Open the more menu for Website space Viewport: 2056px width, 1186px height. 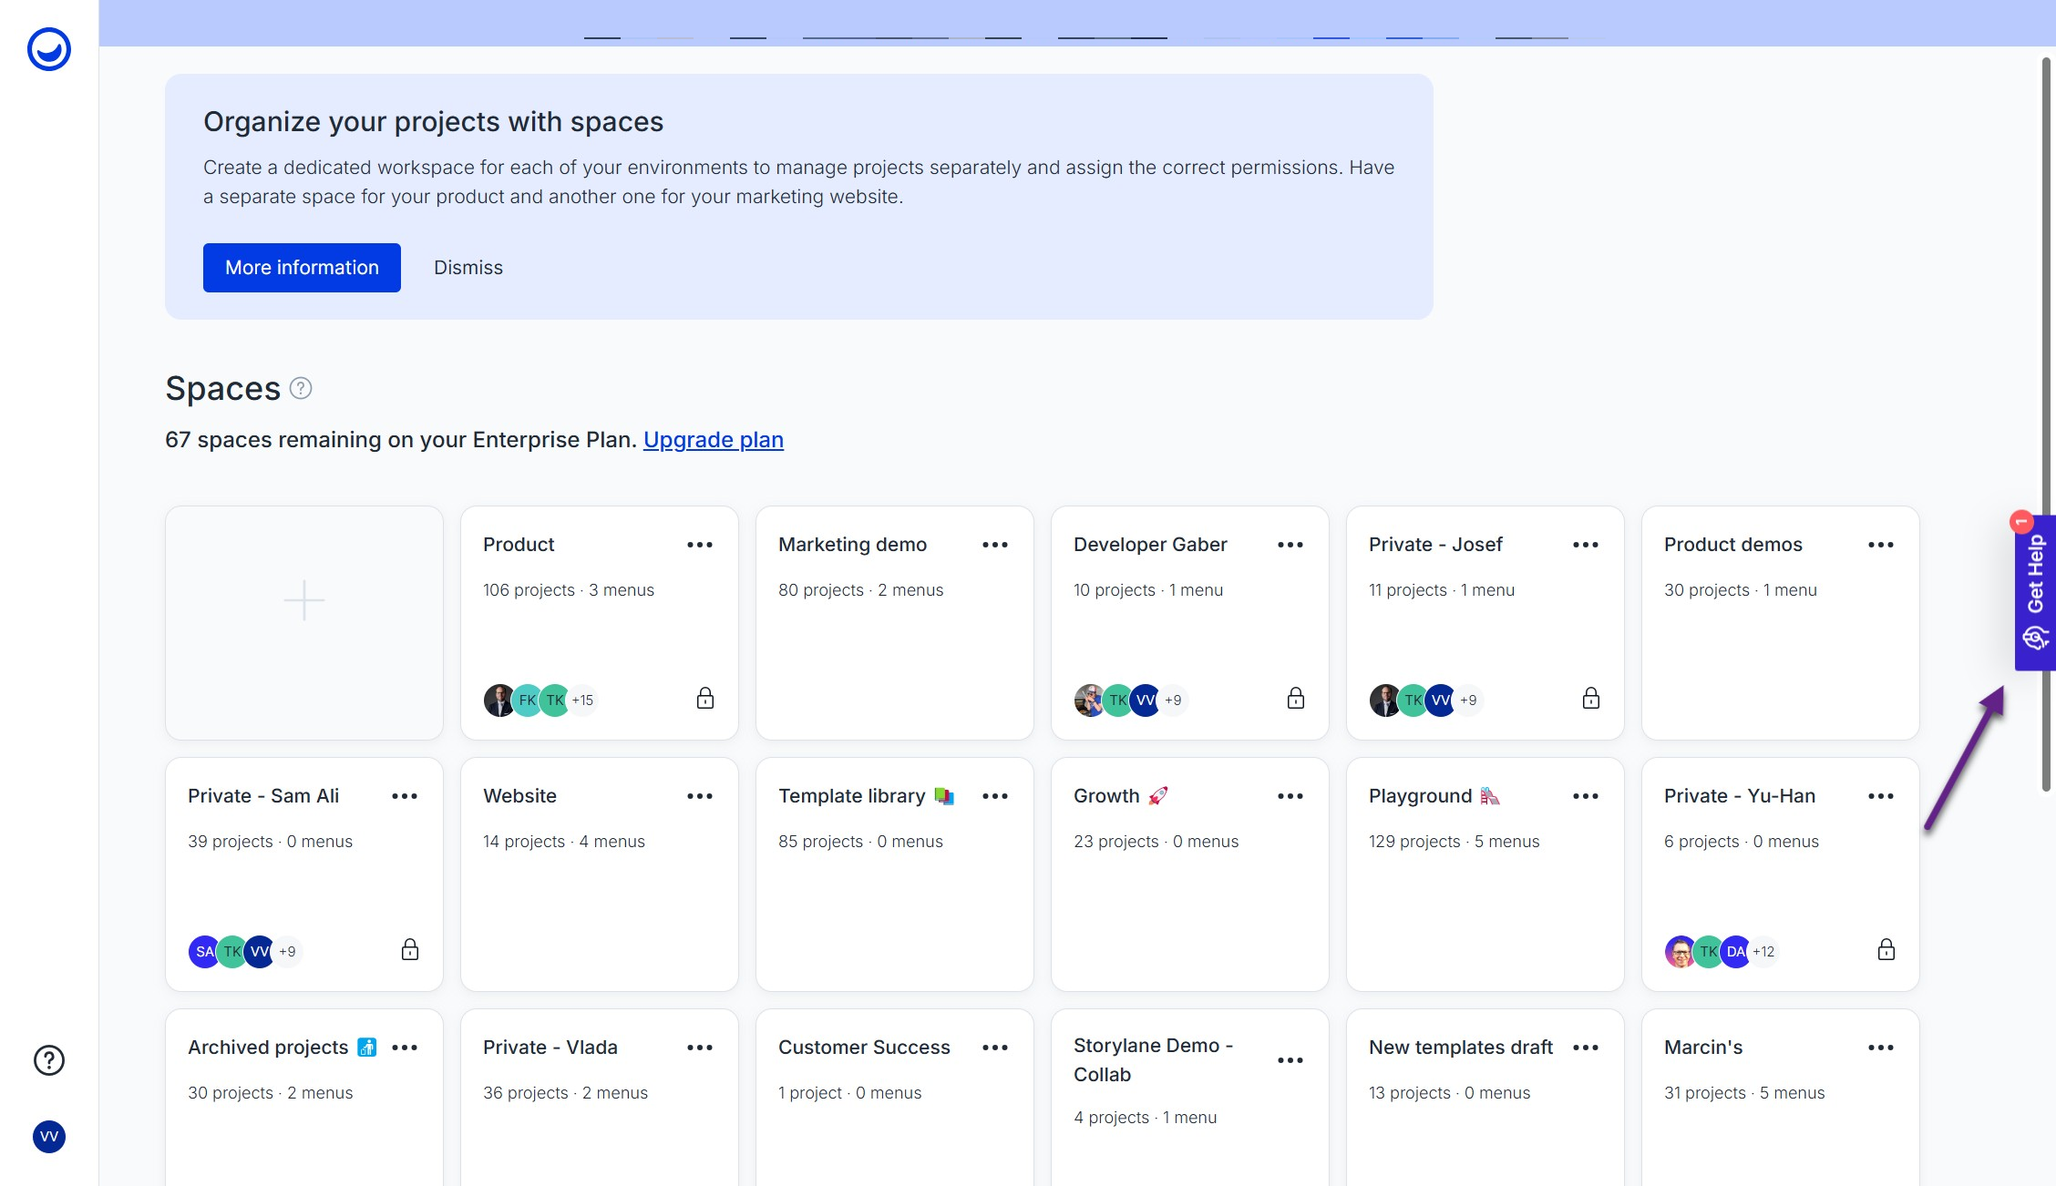[700, 796]
